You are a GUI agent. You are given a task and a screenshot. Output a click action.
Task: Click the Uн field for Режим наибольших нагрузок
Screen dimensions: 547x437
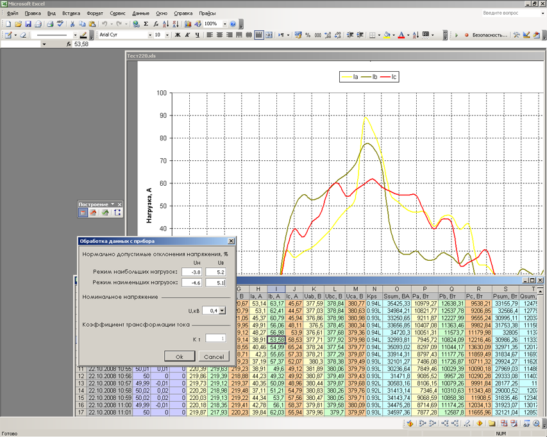191,272
